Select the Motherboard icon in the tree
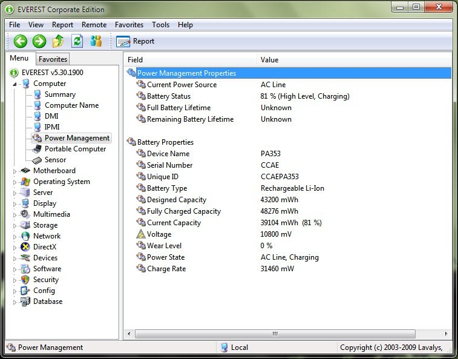 tap(25, 171)
